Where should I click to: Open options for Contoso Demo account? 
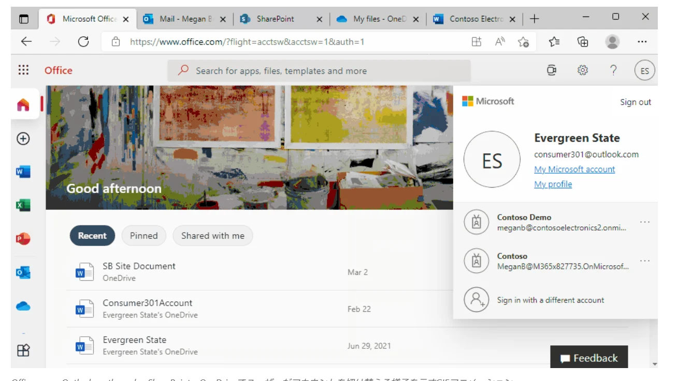tap(645, 221)
